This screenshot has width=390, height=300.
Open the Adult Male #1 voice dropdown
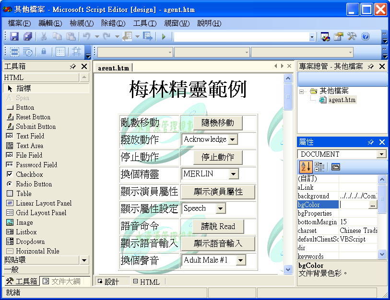pyautogui.click(x=240, y=260)
